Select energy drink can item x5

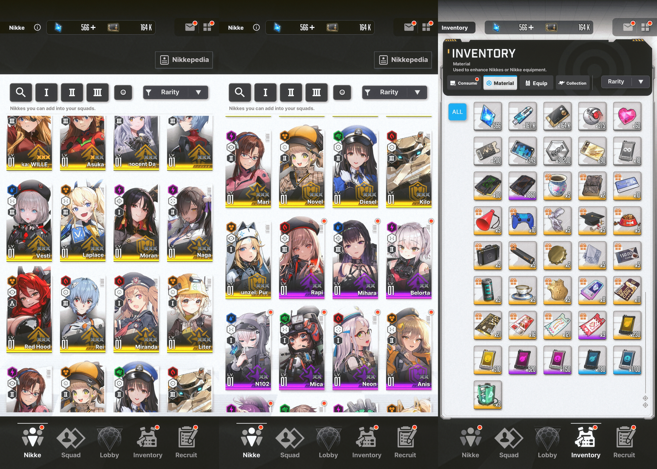coord(488,290)
